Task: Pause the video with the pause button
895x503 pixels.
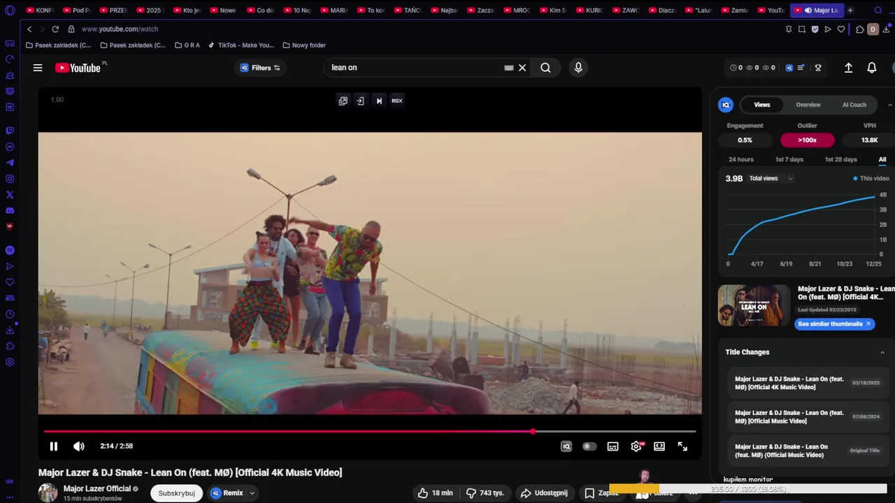Action: (53, 446)
